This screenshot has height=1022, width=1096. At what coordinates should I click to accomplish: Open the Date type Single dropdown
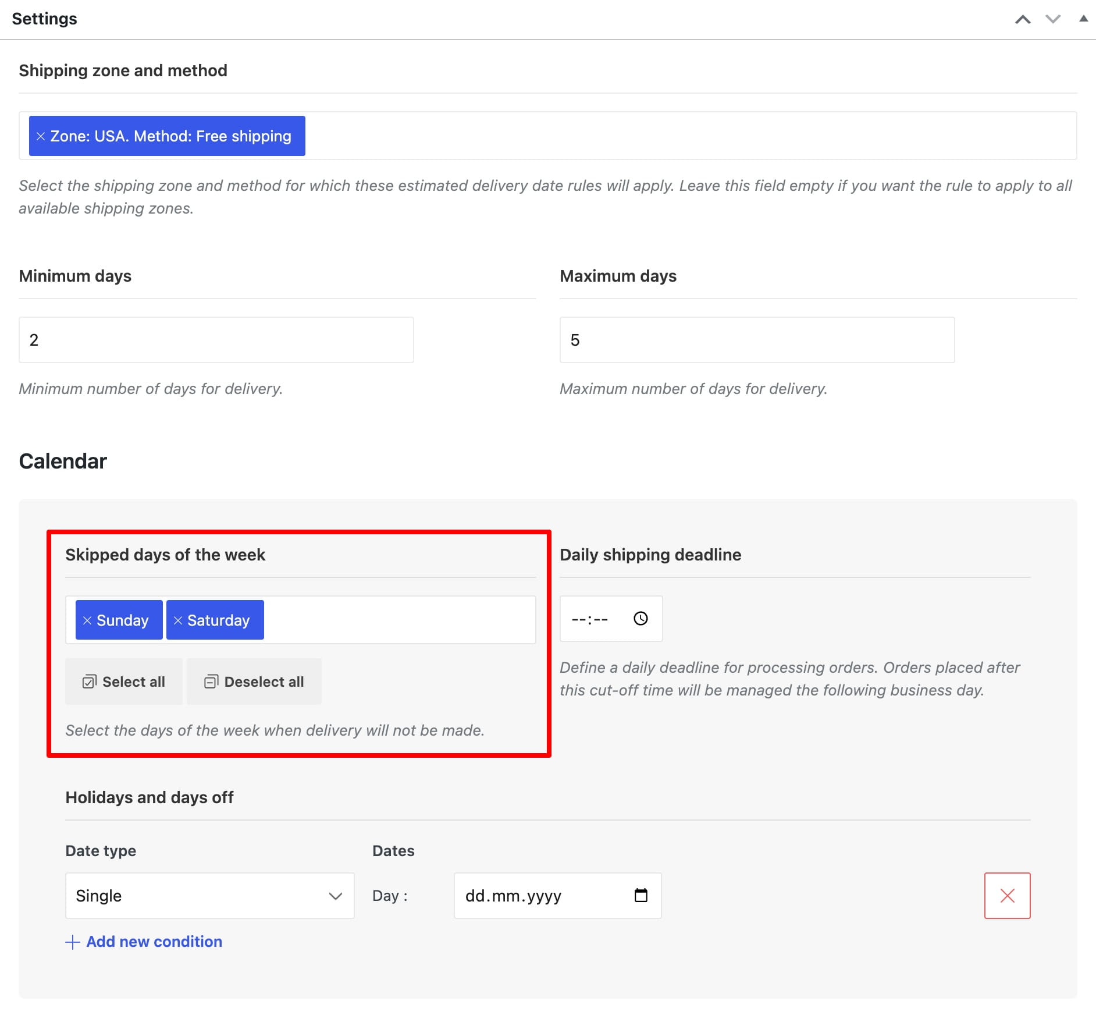[209, 896]
